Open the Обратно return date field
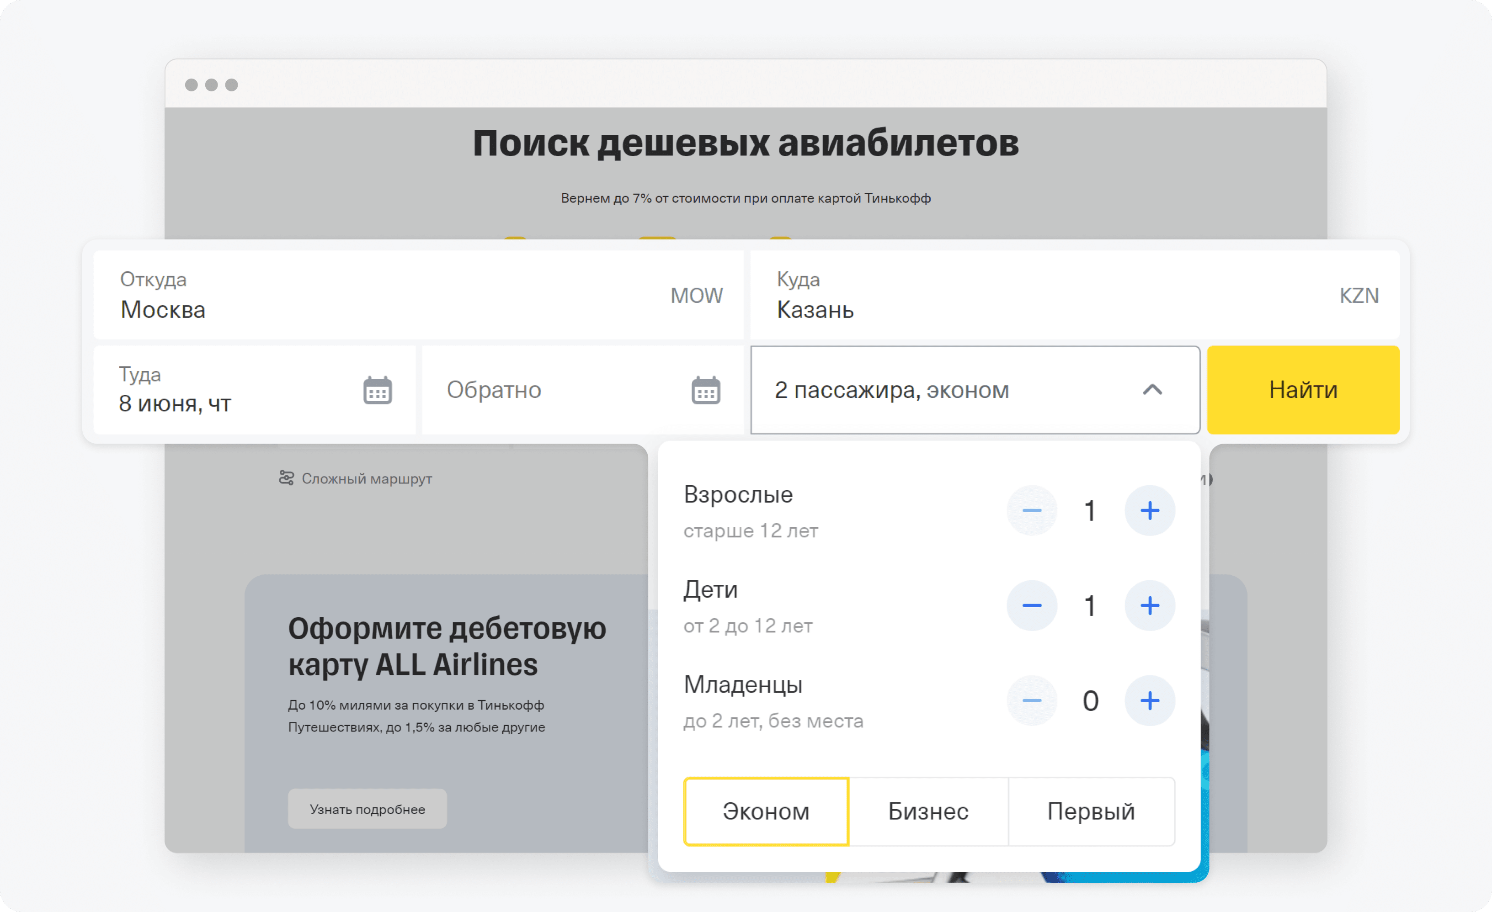Screen dimensions: 1492x912 pos(545,390)
